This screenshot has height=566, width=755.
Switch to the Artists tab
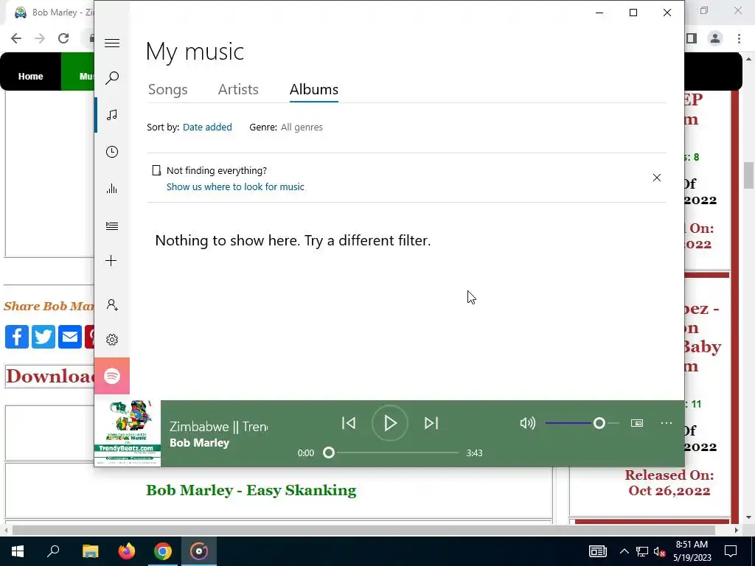click(238, 89)
